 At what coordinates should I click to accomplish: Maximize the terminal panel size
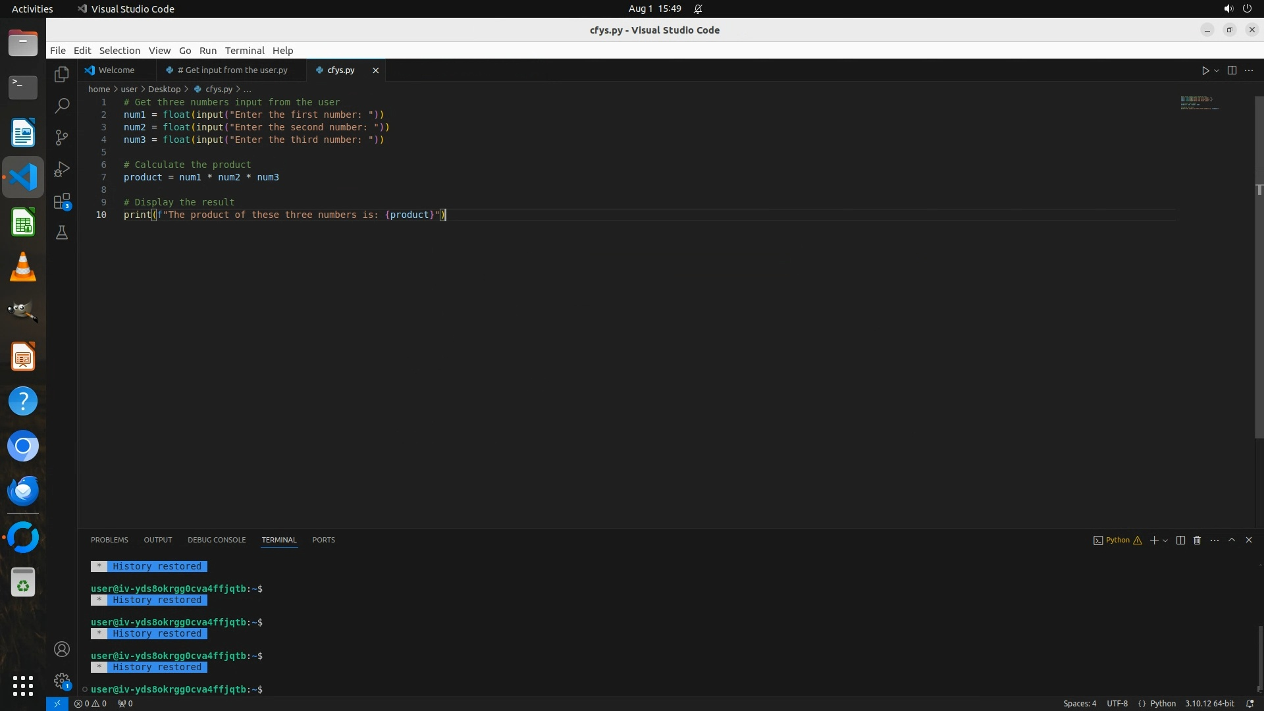(1232, 540)
